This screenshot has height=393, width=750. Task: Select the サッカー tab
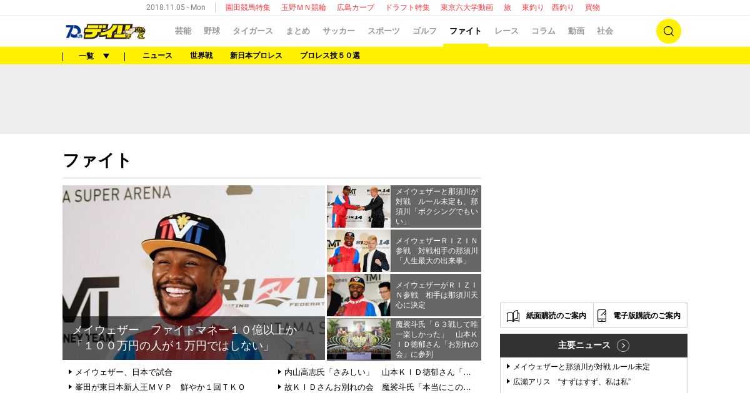click(x=339, y=31)
